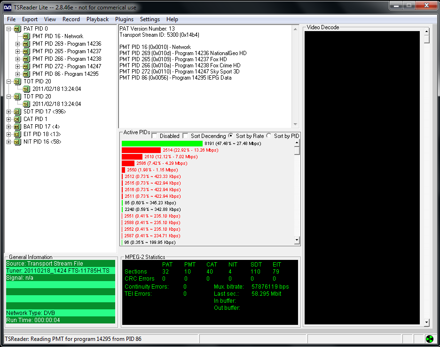Click the green status indicator in the status bar
The width and height of the screenshot is (440, 347).
pyautogui.click(x=429, y=339)
